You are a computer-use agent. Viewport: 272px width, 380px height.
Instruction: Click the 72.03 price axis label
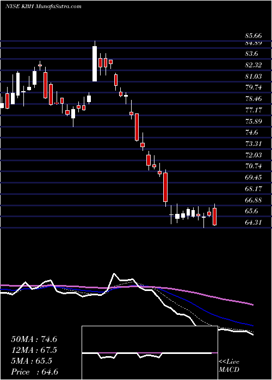point(254,155)
